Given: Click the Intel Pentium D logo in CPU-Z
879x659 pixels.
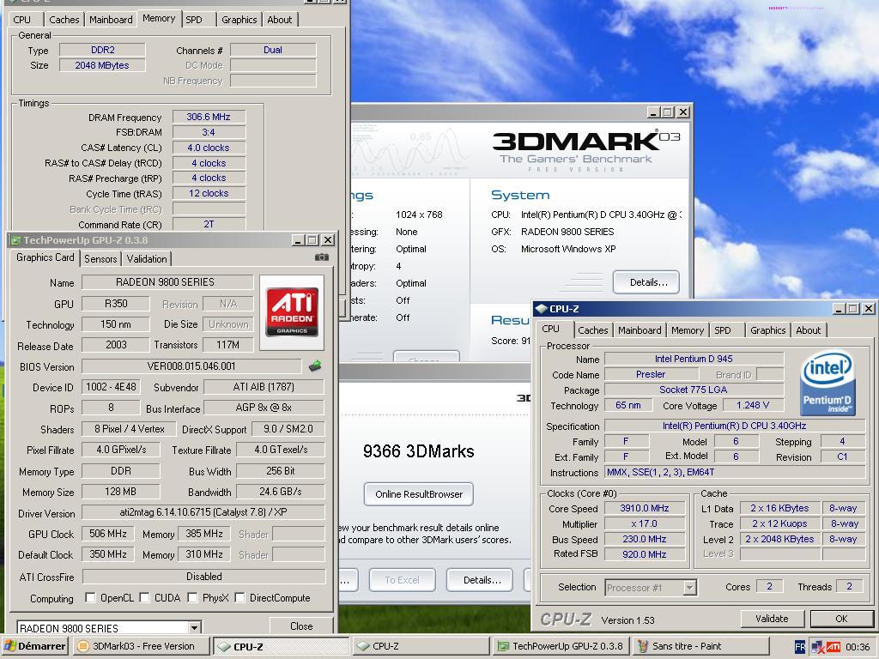Looking at the screenshot, I should pyautogui.click(x=827, y=383).
